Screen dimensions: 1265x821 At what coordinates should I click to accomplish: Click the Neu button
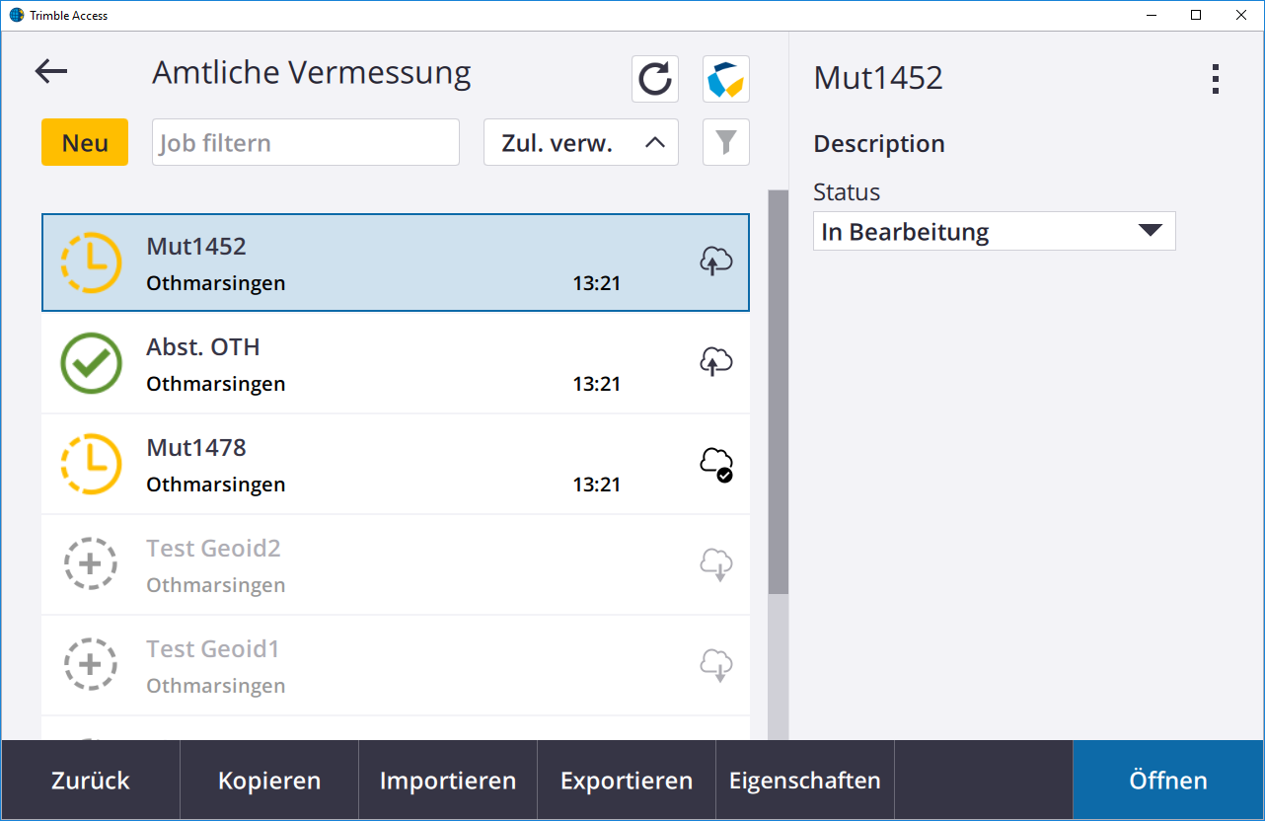[85, 142]
